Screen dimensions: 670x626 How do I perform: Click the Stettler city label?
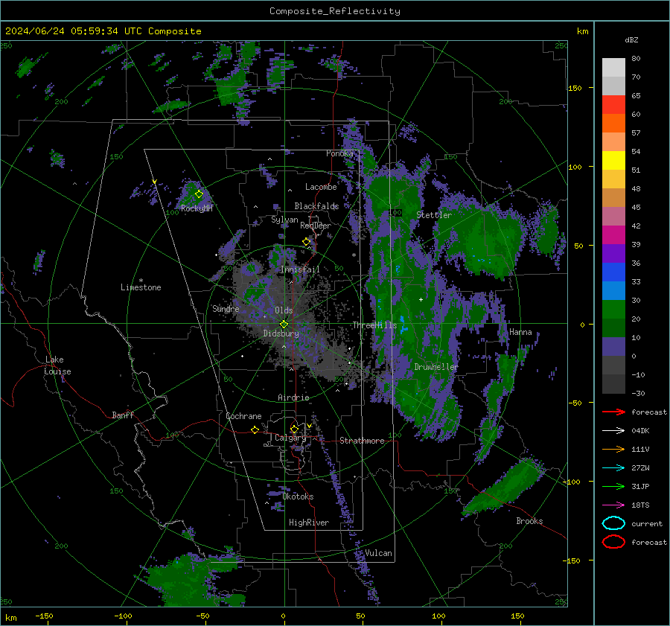point(434,215)
